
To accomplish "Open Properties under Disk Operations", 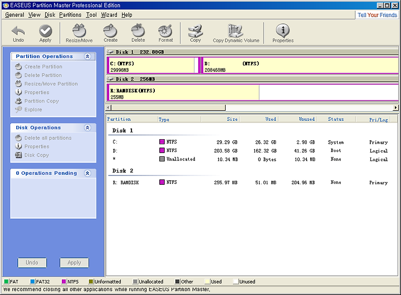I will (32, 146).
